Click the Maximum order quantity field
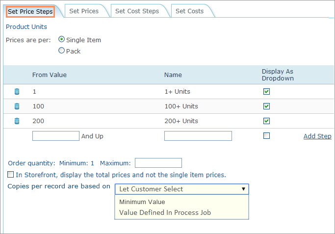335x234 pixels. click(158, 163)
